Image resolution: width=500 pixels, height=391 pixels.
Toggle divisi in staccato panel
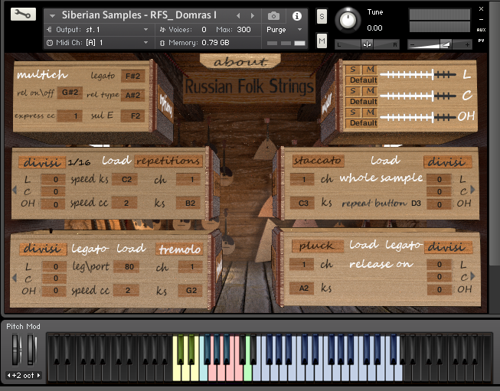[447, 162]
